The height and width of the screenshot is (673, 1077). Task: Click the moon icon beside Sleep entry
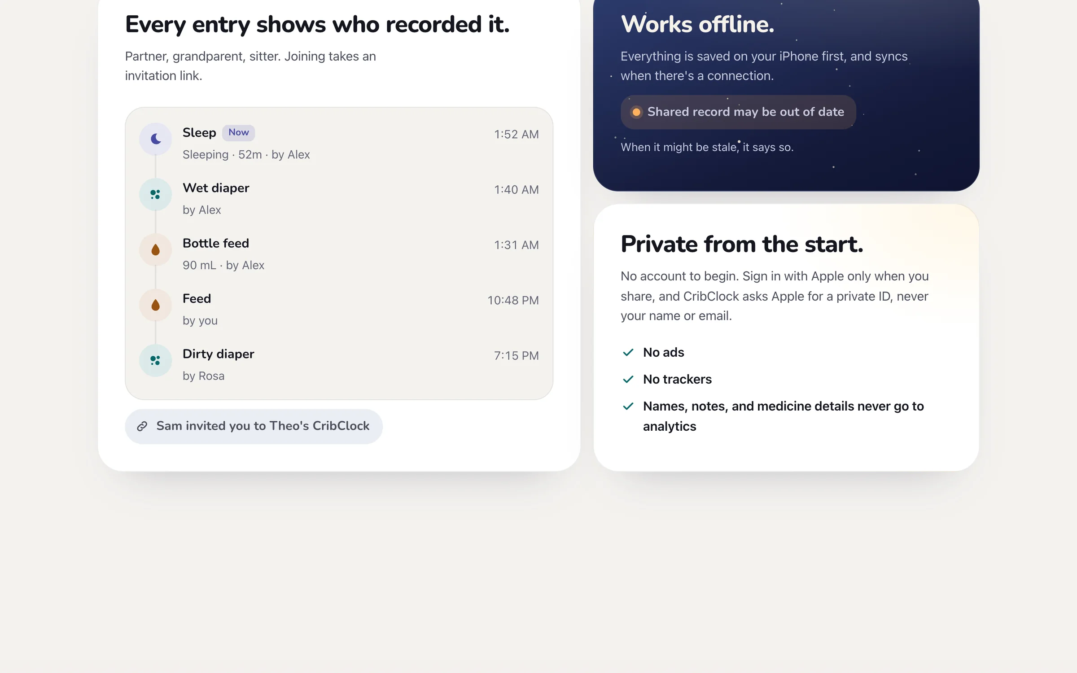click(156, 139)
